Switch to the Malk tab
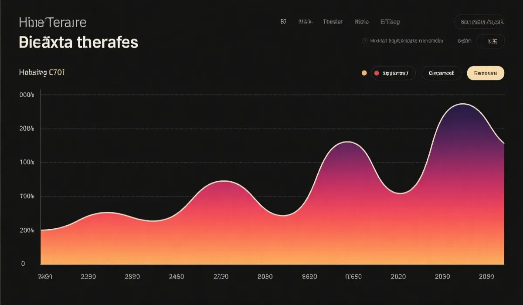Image resolution: width=523 pixels, height=305 pixels. tap(305, 22)
